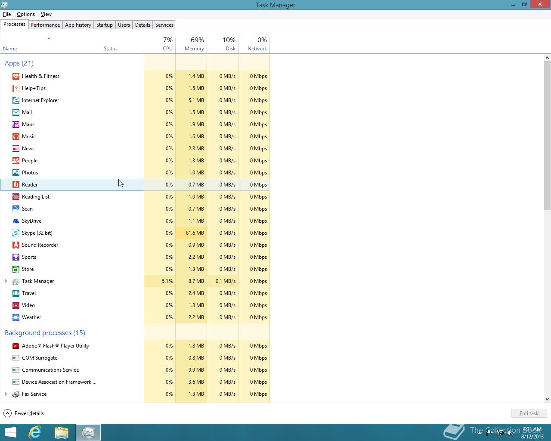Screen dimensions: 551x441
Task: Select the Internet Explorer process icon
Action: (16, 100)
